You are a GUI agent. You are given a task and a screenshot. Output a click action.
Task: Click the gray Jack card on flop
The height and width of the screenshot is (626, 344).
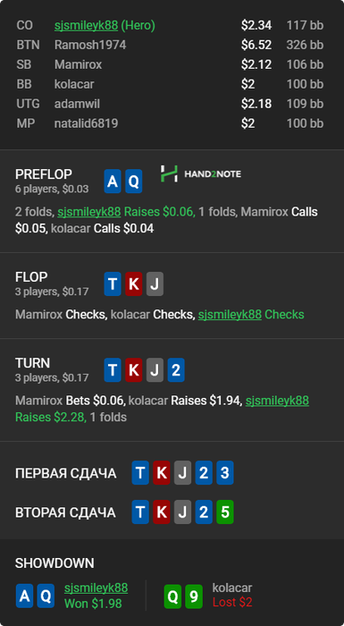[155, 284]
